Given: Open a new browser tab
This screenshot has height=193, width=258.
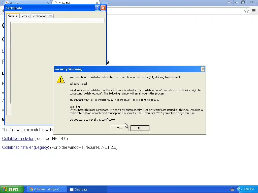Looking at the screenshot, I should click(105, 3).
